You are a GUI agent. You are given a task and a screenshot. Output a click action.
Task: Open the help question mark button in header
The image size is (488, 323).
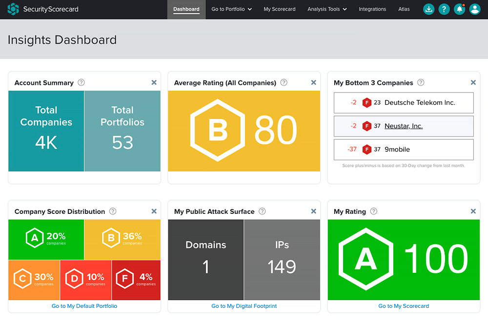click(x=444, y=9)
